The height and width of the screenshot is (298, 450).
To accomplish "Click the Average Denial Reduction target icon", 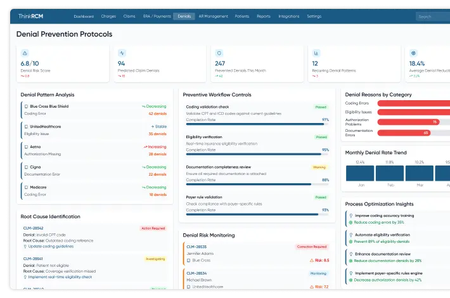I will pyautogui.click(x=413, y=53).
